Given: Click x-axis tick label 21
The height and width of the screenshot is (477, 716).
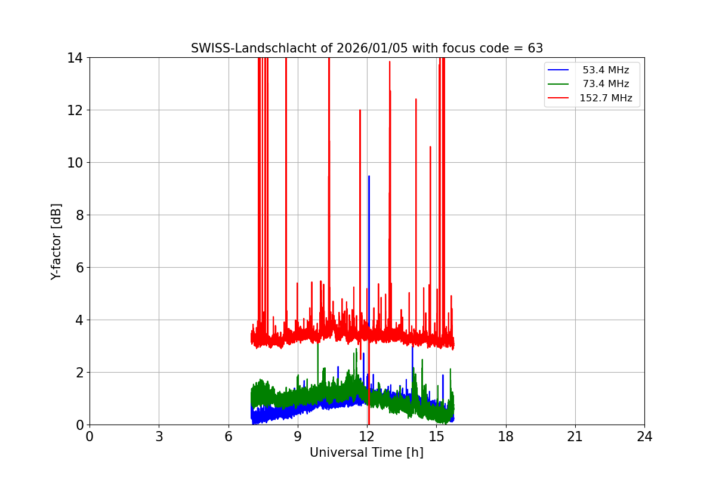Looking at the screenshot, I should click(575, 436).
